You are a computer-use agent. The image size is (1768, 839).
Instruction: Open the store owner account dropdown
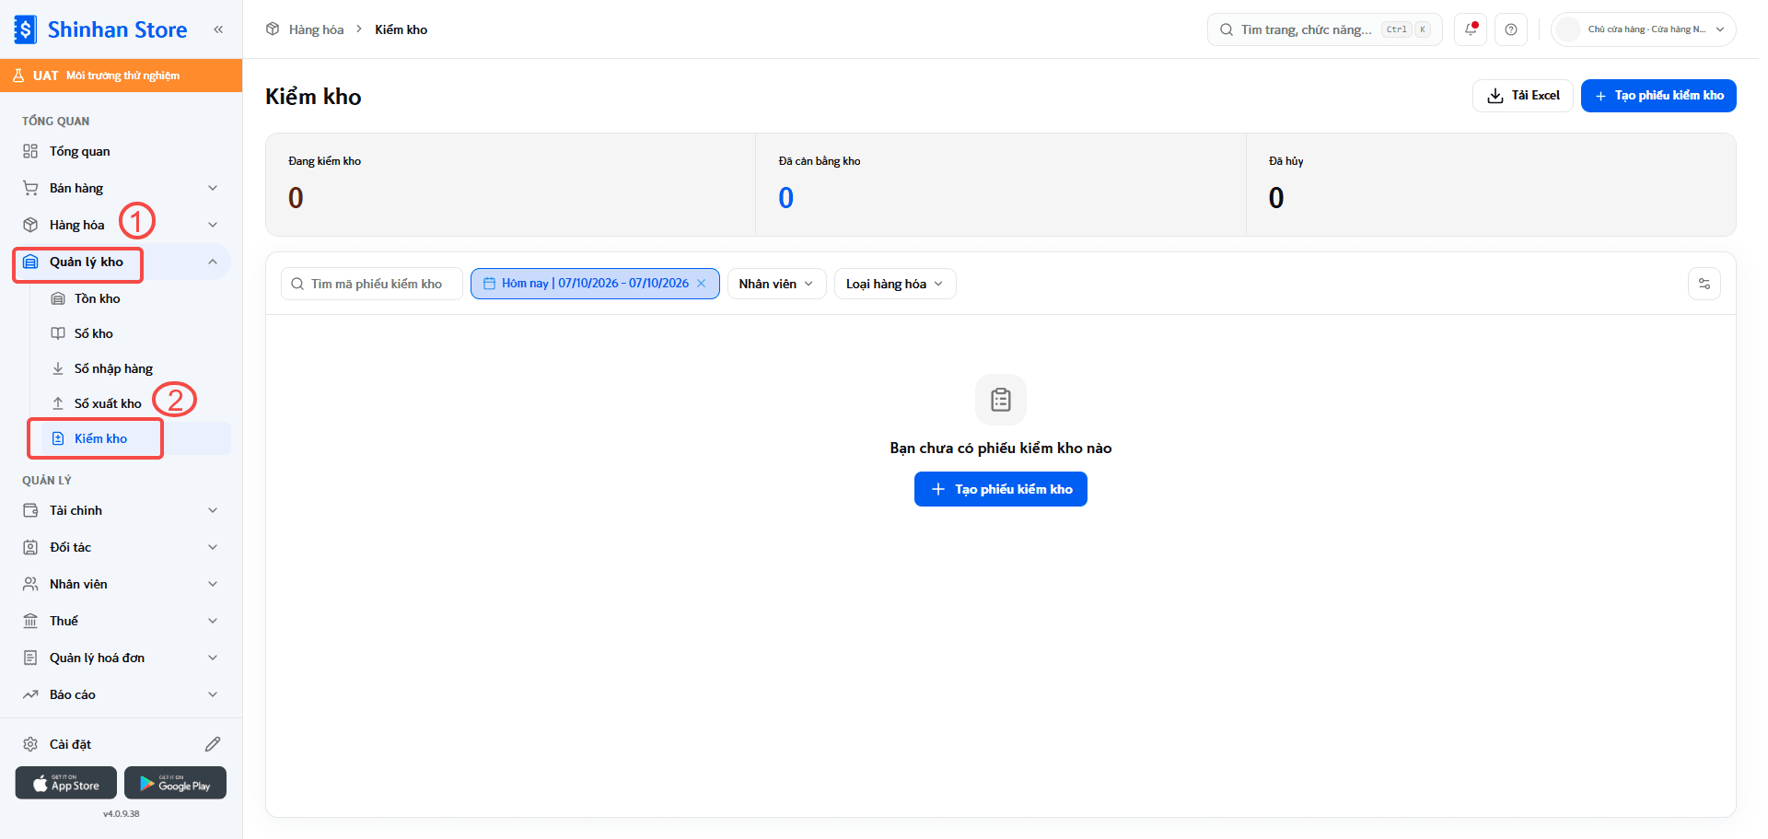(1644, 29)
